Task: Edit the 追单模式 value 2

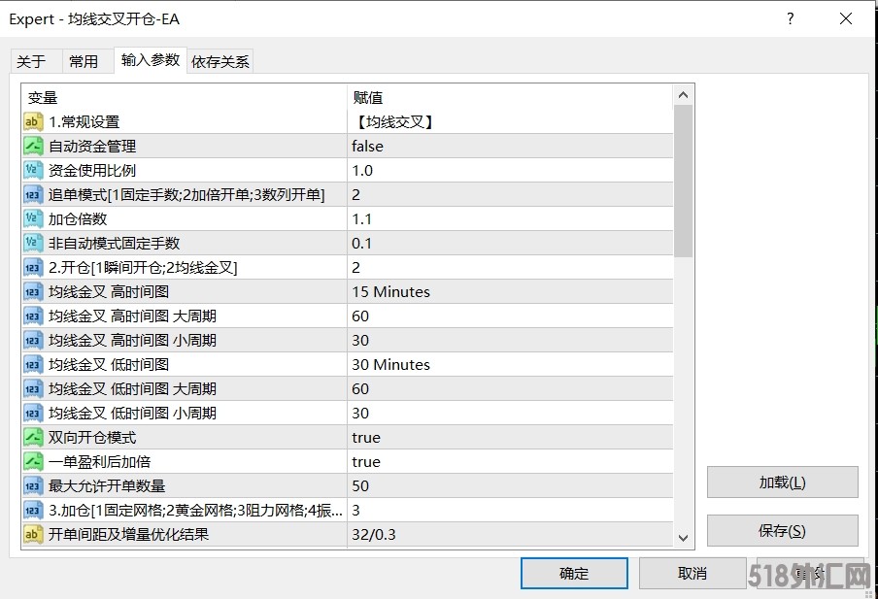Action: point(510,195)
